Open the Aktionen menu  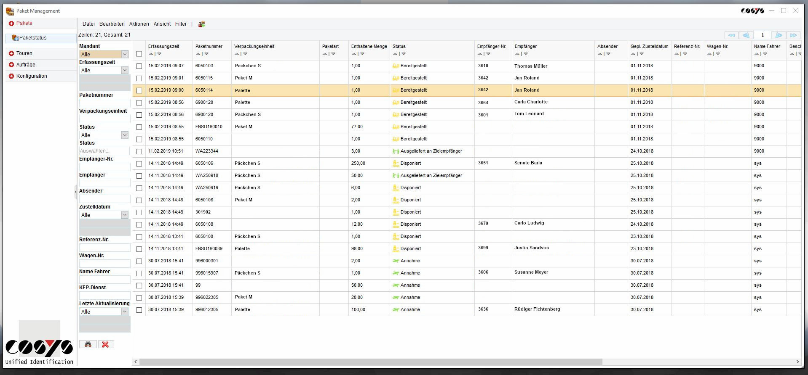tap(139, 24)
